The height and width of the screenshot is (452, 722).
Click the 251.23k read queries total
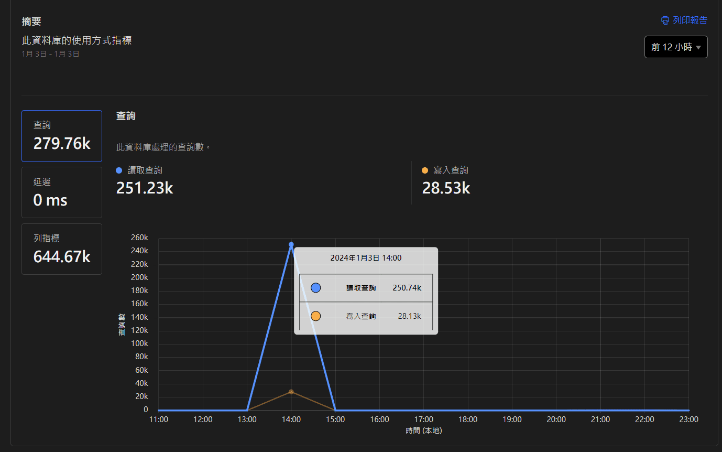coord(145,188)
